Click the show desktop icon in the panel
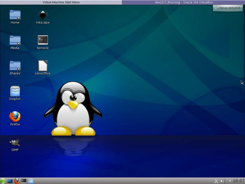This screenshot has width=245, height=184. (x=10, y=181)
